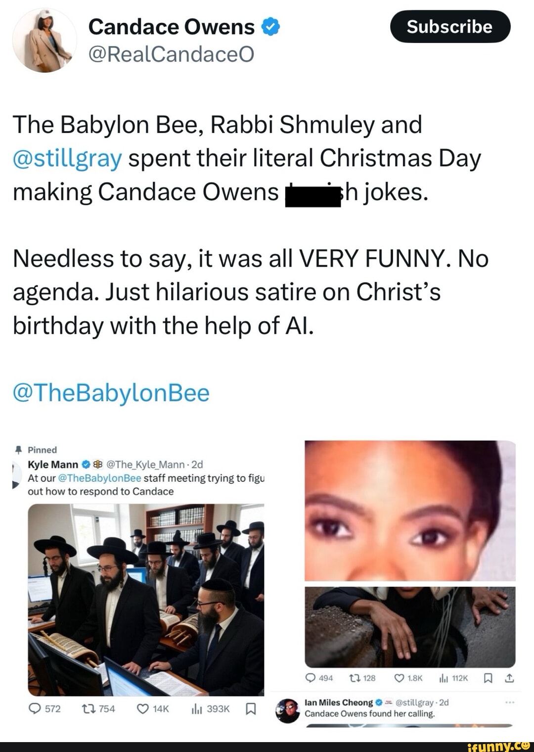Select the reply icon showing 494

[x=311, y=678]
